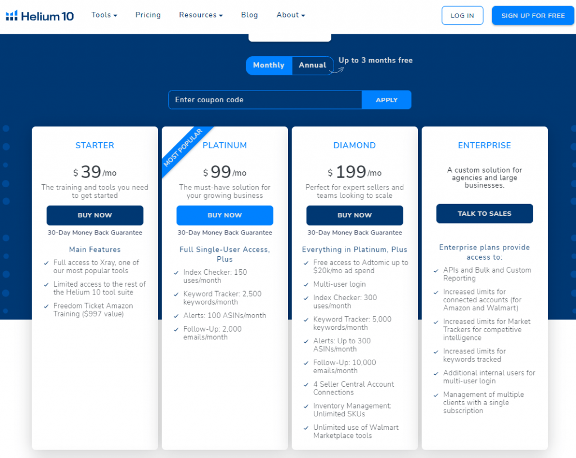Open the Tools dropdown menu
This screenshot has width=576, height=458.
(x=104, y=15)
